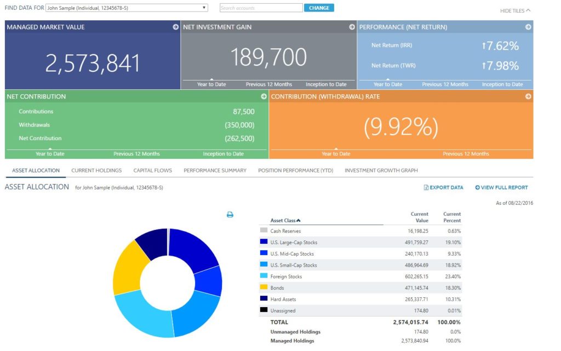Click the U.S. Large-Cap Stocks row label

(294, 243)
